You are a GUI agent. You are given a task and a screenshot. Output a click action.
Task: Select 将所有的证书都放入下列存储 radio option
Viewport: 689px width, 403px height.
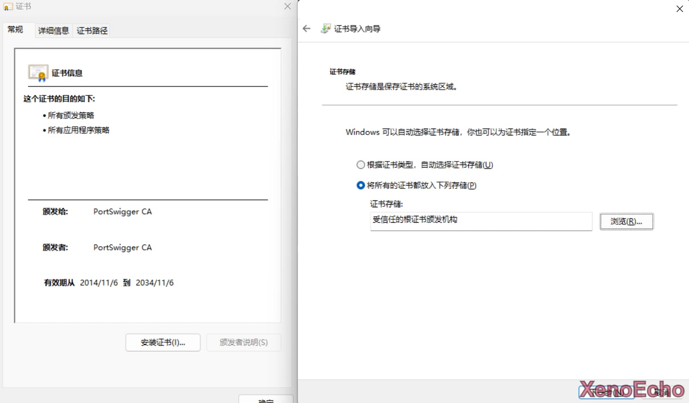(x=361, y=185)
